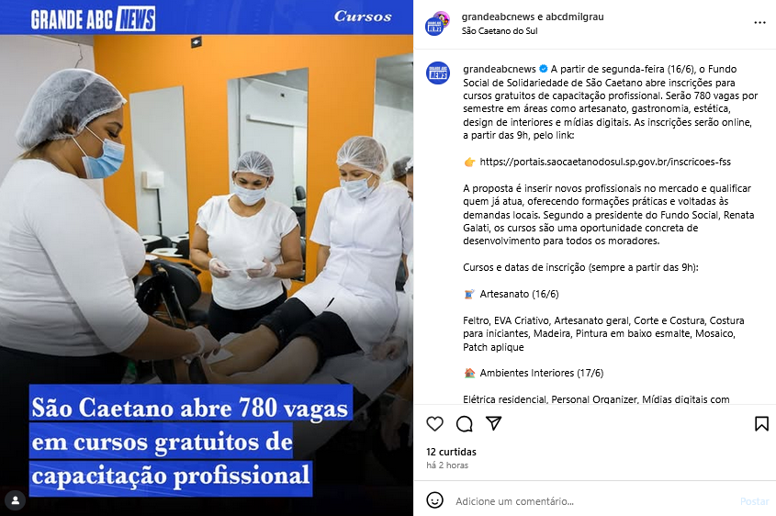Save post using the bookmark icon
This screenshot has height=516, width=776.
(x=761, y=423)
